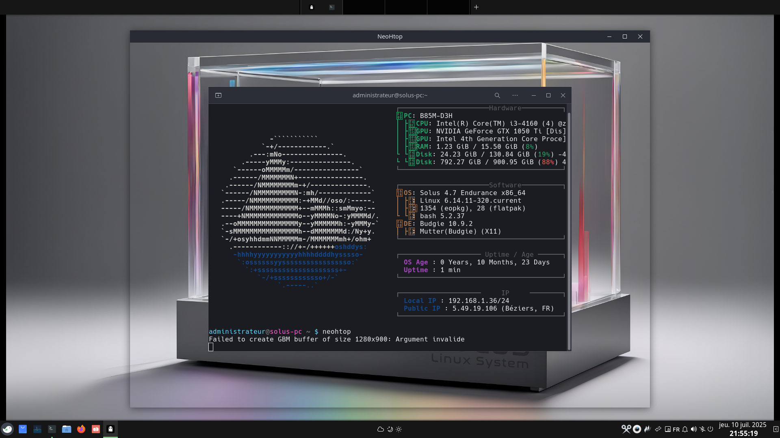
Task: Click the terminal icon in the taskbar
Action: 52,429
